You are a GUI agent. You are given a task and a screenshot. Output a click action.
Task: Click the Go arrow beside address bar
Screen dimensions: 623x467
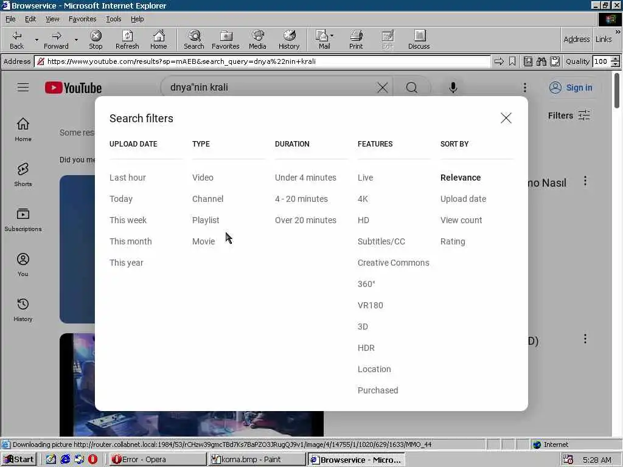499,61
